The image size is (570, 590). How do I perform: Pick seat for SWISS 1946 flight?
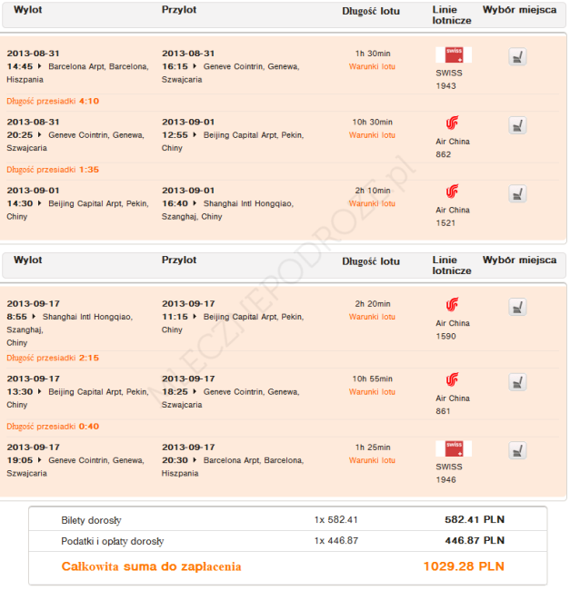pos(517,449)
